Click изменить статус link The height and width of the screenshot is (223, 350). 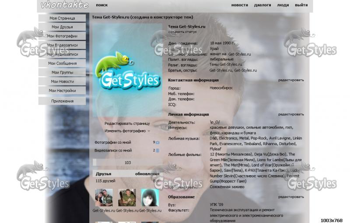182,32
